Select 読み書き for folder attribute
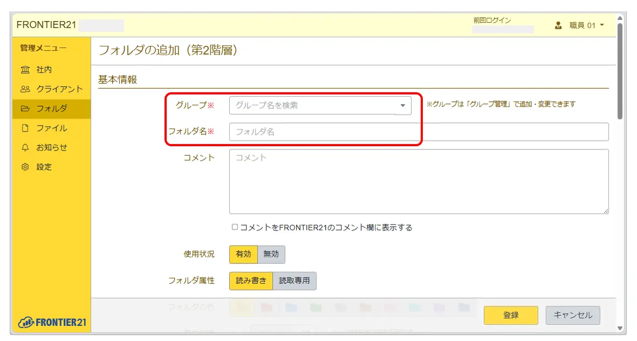This screenshot has height=341, width=637. click(251, 281)
